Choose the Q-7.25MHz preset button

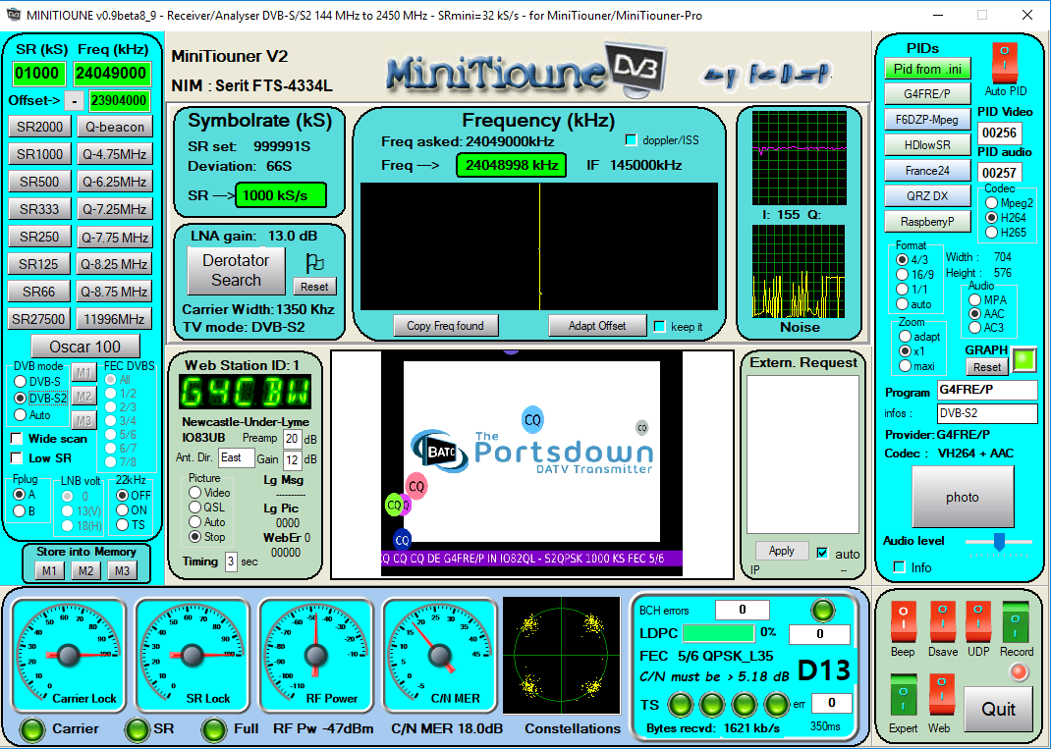[115, 209]
